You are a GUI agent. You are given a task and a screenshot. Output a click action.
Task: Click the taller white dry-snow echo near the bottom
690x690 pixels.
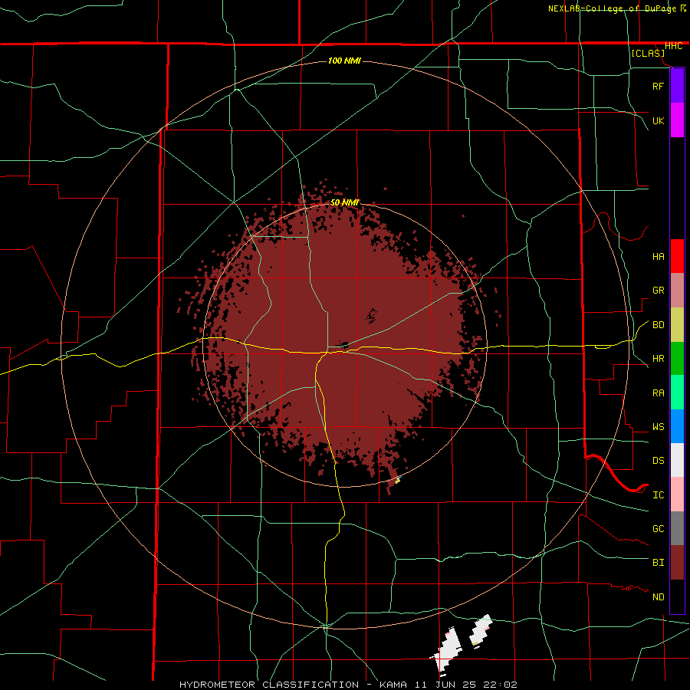(448, 651)
